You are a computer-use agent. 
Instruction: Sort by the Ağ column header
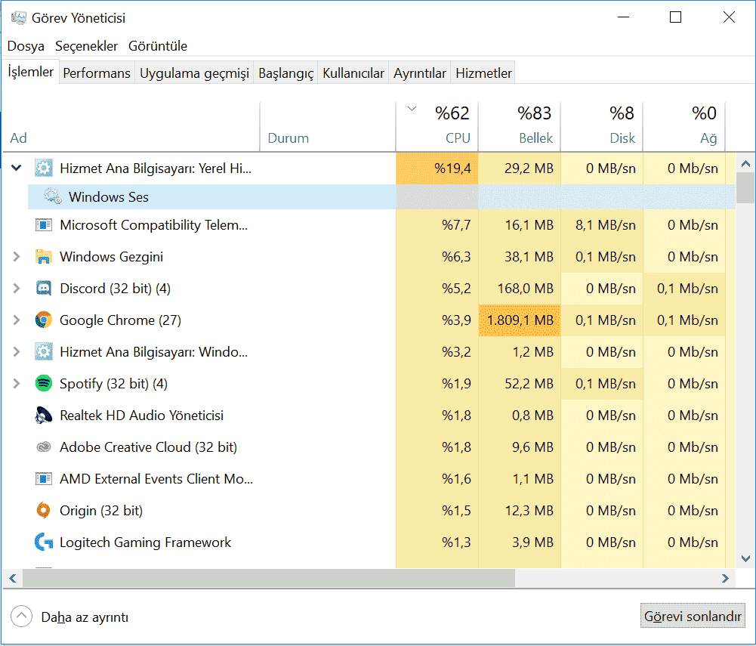coord(685,127)
